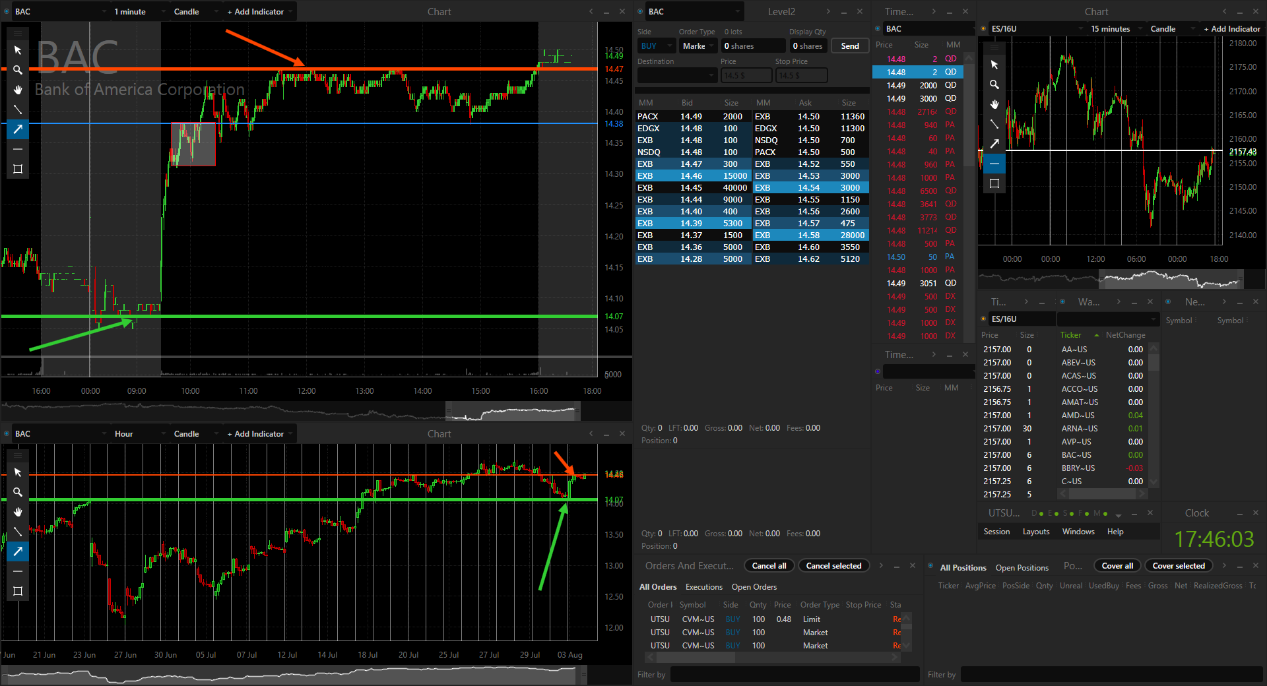Image resolution: width=1267 pixels, height=686 pixels.
Task: Toggle the orange link dot beside ES/16U time and sales
Action: pyautogui.click(x=983, y=319)
